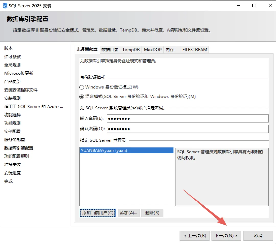Switch to the TempDB tab
276x245 pixels.
[x=131, y=50]
